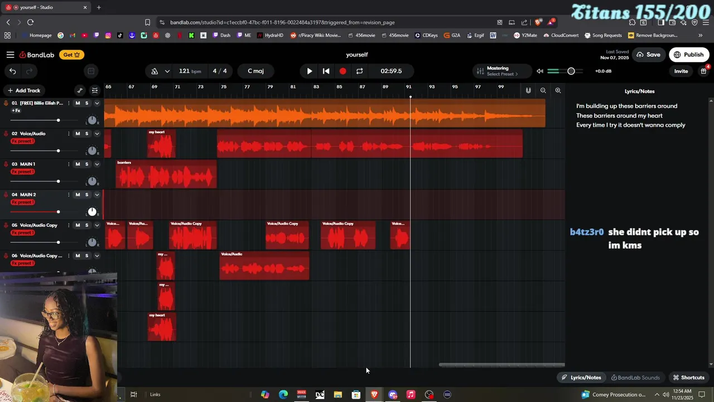Change the 4 / 4 time signature
The image size is (714, 402).
coord(220,71)
